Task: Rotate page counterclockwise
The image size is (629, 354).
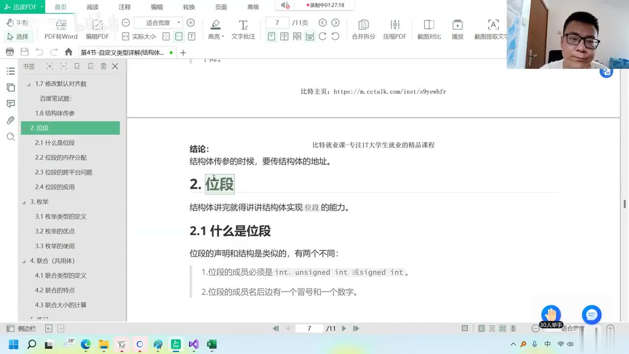Action: coord(335,36)
